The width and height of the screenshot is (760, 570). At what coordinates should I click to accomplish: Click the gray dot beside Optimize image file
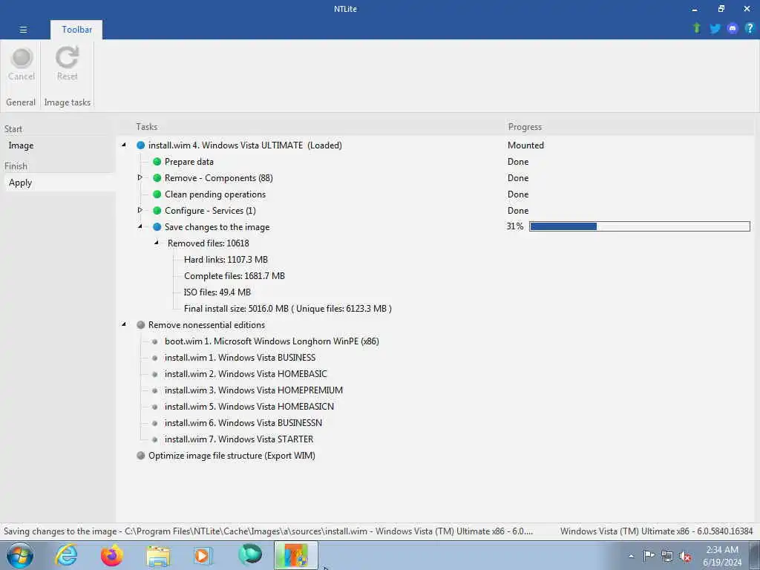coord(140,456)
